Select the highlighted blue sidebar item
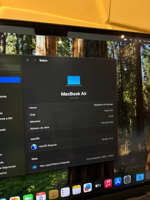The width and height of the screenshot is (150, 200). pyautogui.click(x=10, y=80)
